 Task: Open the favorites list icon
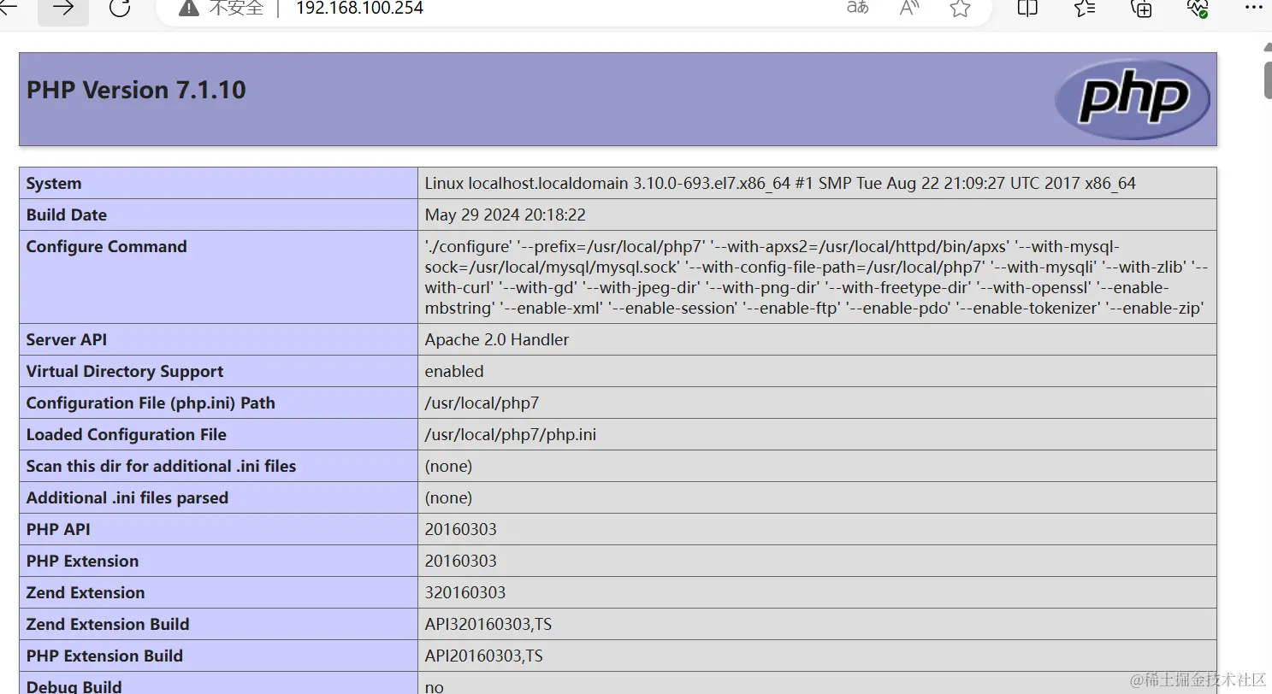click(1085, 8)
